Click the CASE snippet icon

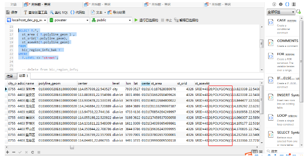pyautogui.click(x=271, y=23)
